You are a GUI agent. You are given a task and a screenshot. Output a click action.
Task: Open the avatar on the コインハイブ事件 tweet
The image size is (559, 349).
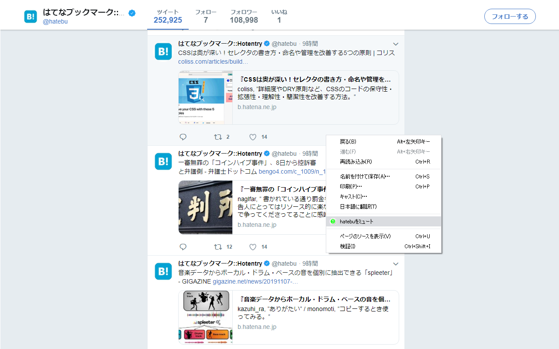163,161
